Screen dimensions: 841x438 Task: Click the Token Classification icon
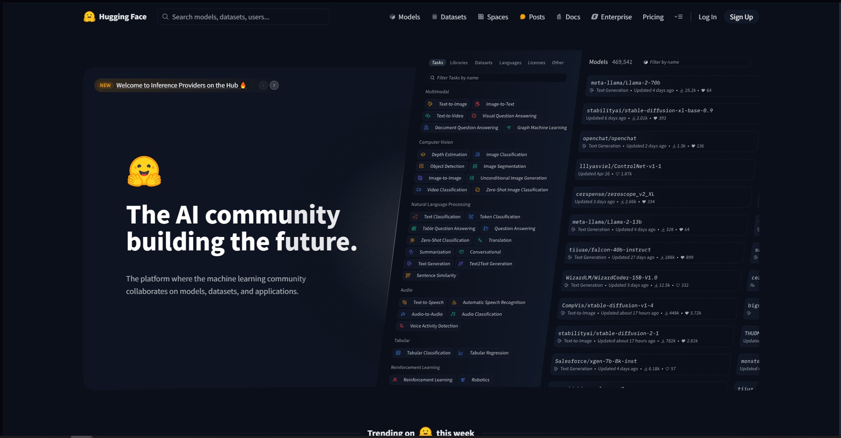471,217
